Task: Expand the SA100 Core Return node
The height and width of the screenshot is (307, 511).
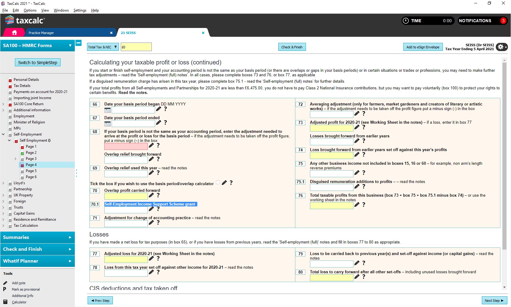Action: tap(3, 104)
